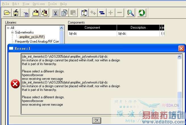Open the Help menu
Viewport: 186px width, 125px height.
point(63,4)
